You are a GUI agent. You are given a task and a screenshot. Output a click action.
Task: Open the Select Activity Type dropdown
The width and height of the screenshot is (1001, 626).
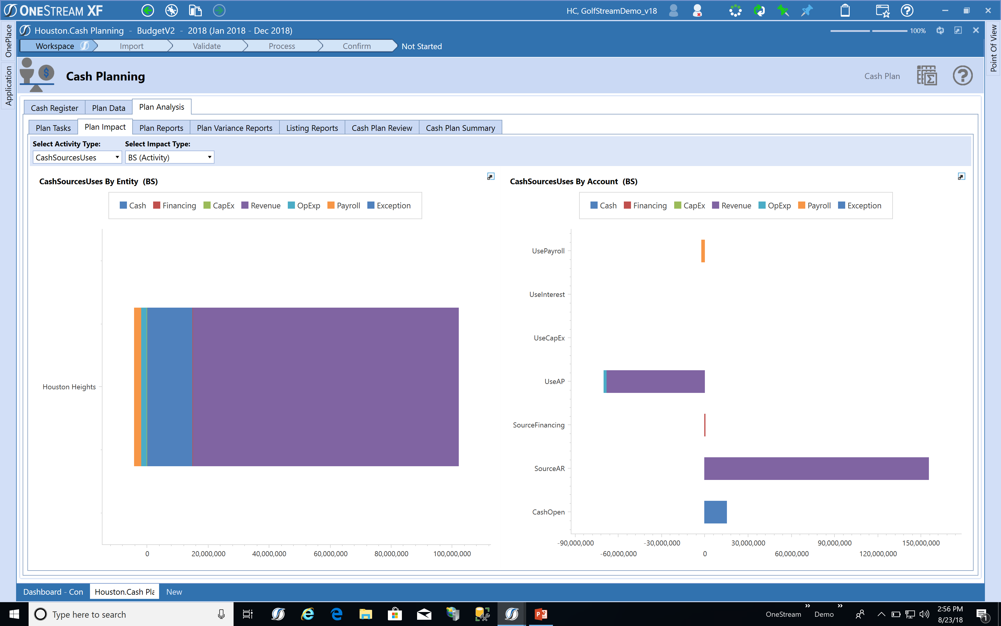(77, 157)
